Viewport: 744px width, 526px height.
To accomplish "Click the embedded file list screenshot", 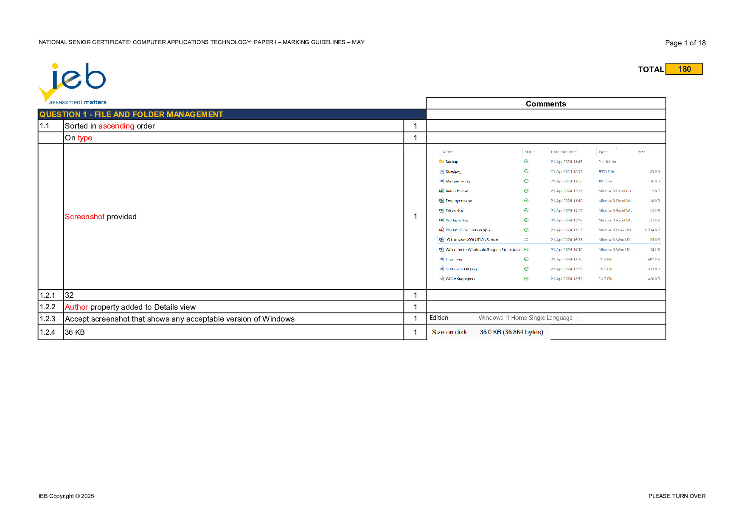I will [x=546, y=215].
